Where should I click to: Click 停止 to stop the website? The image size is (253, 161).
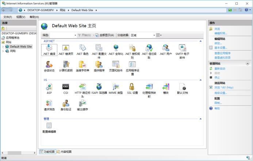coord(217,78)
